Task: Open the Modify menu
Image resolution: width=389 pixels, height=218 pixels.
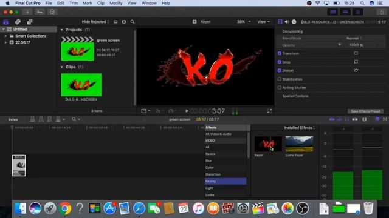Action: tap(116, 3)
